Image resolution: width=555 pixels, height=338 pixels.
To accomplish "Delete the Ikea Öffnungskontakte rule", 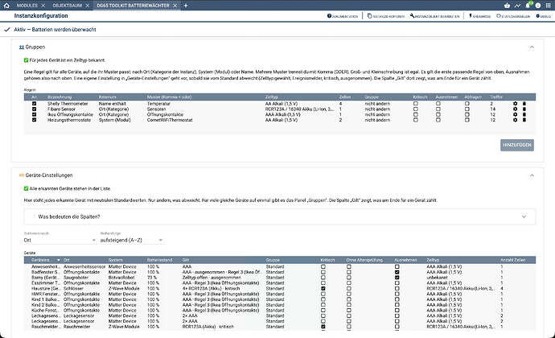I will [524, 114].
